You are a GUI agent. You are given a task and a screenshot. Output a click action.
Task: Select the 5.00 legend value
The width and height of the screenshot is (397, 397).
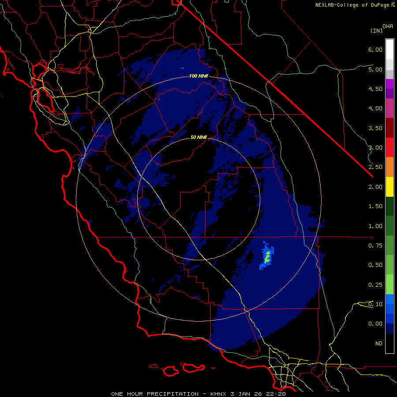375,69
